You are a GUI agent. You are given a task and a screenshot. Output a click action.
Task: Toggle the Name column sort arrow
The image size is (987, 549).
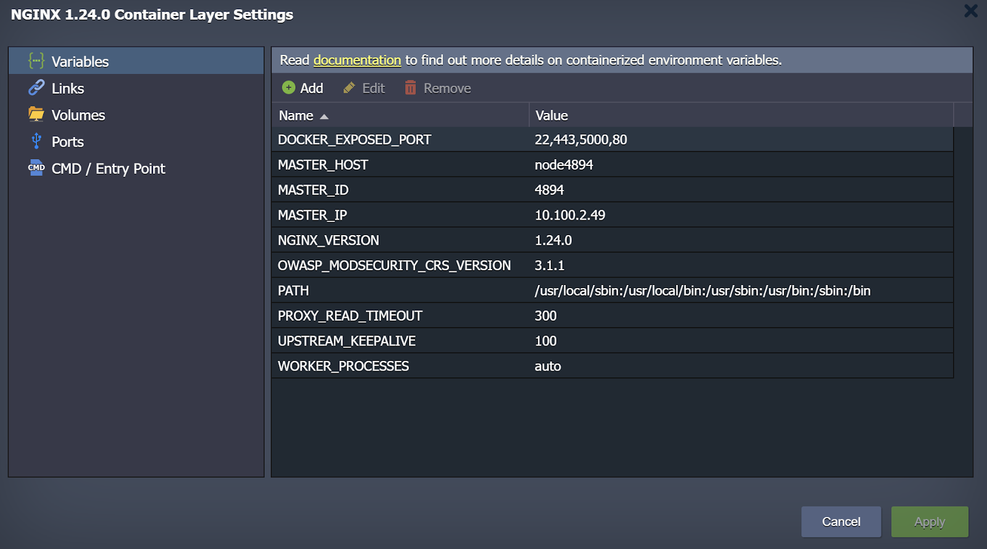click(324, 117)
